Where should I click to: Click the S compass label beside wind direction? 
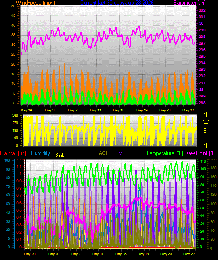(x=205, y=131)
